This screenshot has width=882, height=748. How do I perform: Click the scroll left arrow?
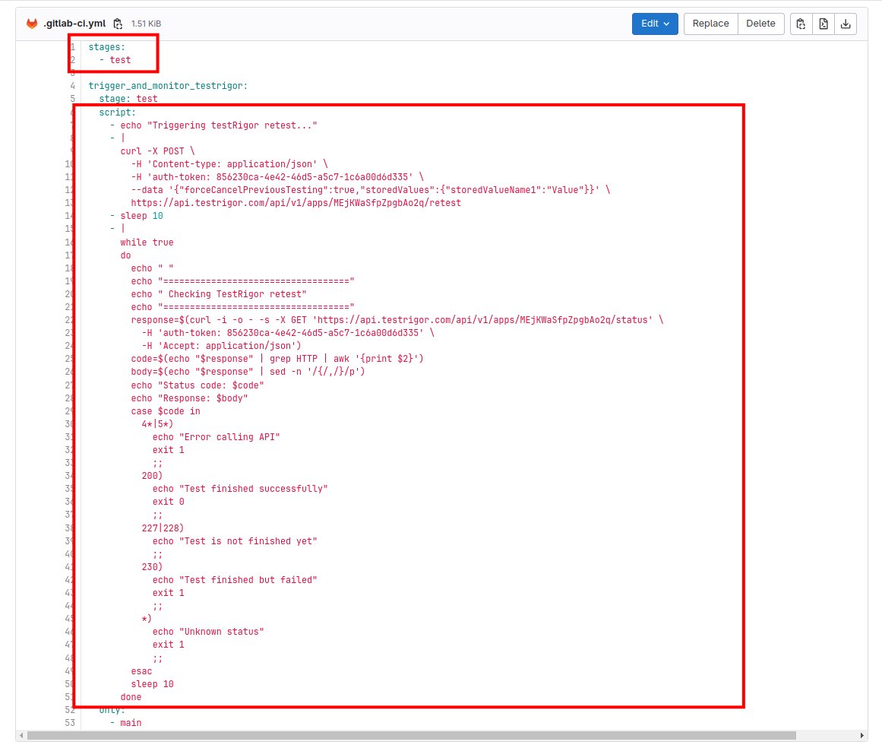[21, 735]
